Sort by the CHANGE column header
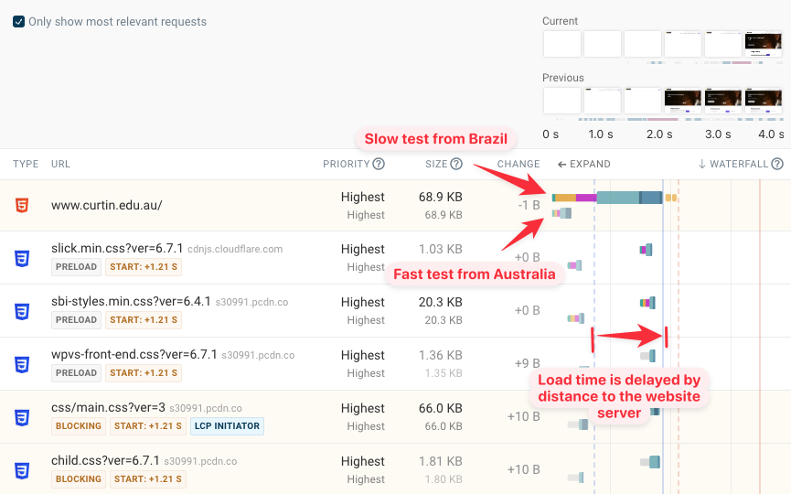Screen dimensions: 791x494 pyautogui.click(x=518, y=164)
